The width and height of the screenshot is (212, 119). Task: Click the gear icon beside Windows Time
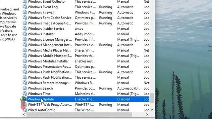tap(25, 94)
